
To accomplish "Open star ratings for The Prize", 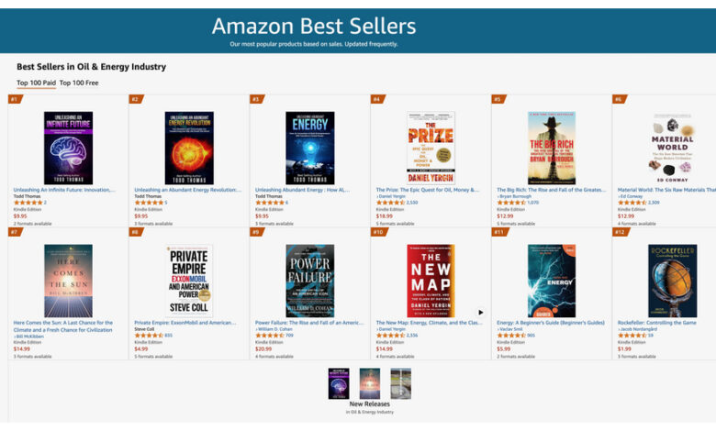I will click(x=392, y=202).
